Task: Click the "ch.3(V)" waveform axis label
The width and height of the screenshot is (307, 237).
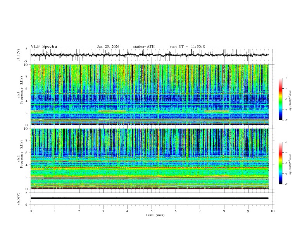Action: [19, 199]
